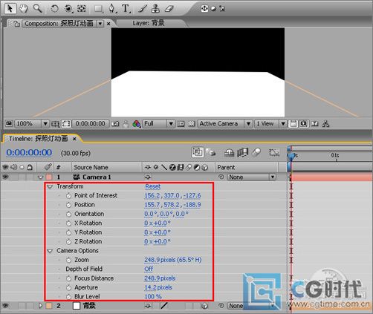373x314 pixels.
Task: Click Camera 1 layer label color swatch
Action: tap(49, 177)
